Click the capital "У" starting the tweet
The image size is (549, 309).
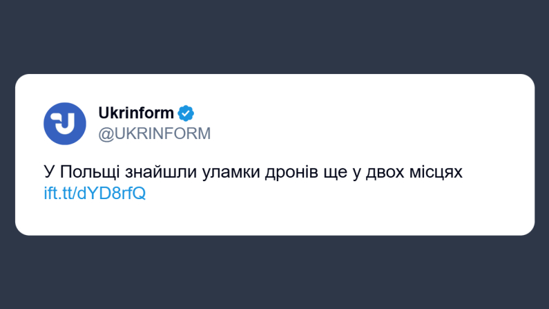48,173
